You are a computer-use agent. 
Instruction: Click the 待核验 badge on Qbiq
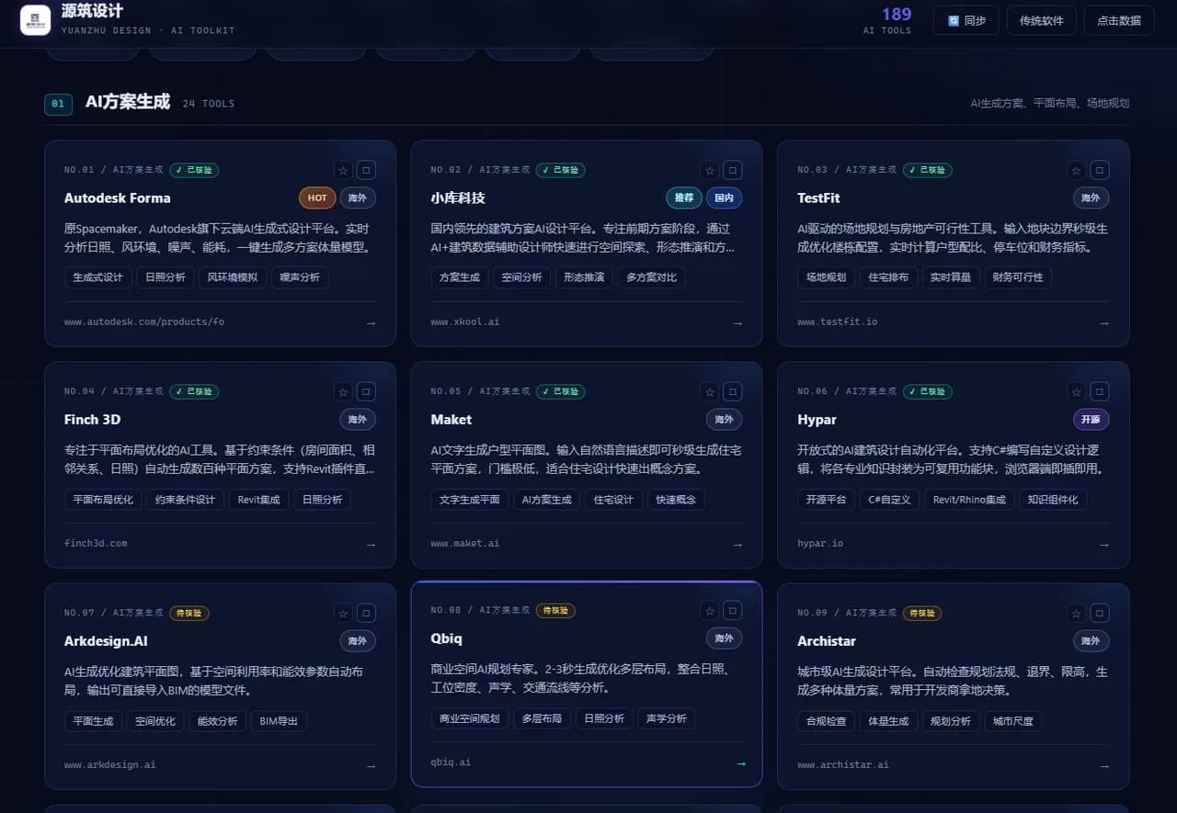(556, 611)
